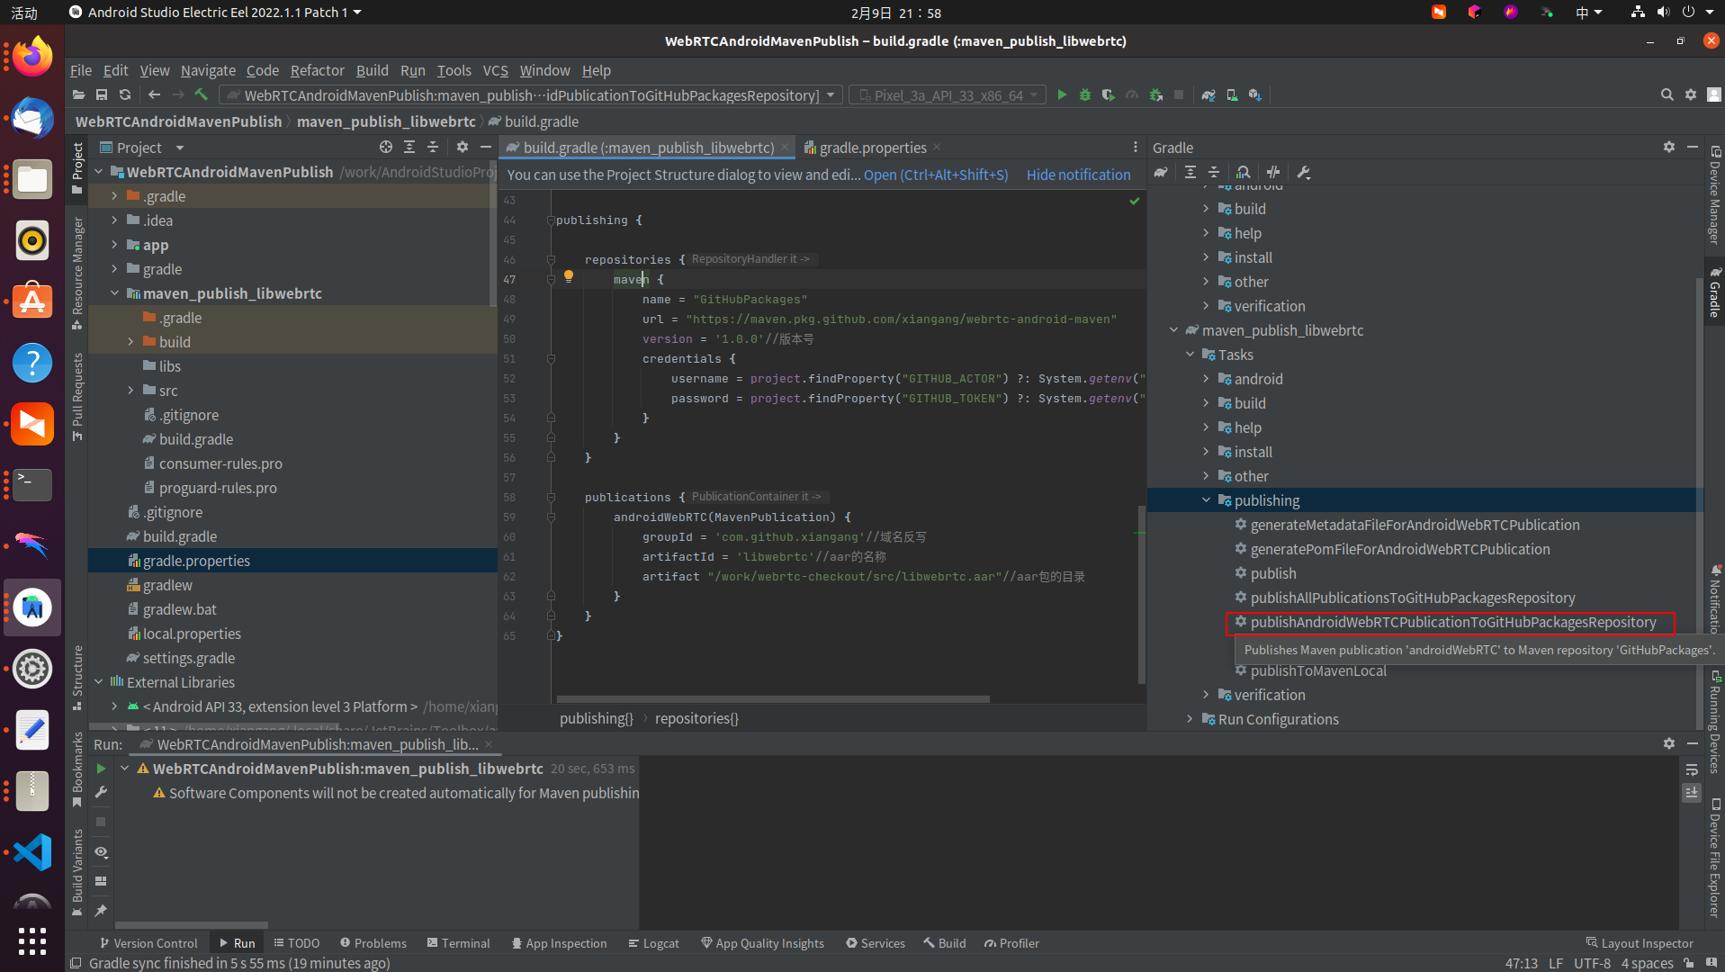The image size is (1725, 972).
Task: Open the run configuration dropdown
Action: [x=530, y=94]
